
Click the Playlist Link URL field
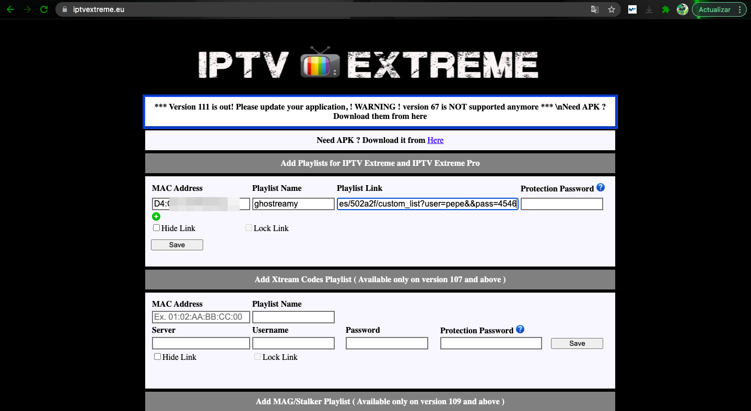pyautogui.click(x=427, y=204)
